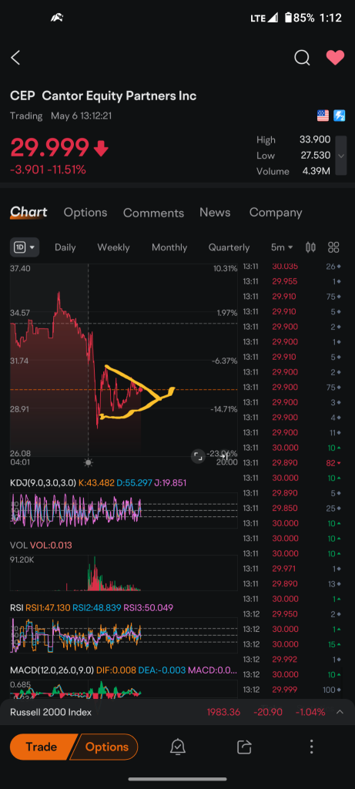Open the search magnifier icon
This screenshot has height=789, width=355.
(302, 58)
